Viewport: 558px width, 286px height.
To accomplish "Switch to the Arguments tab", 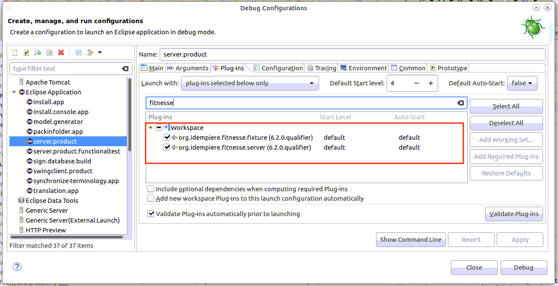I will [188, 68].
